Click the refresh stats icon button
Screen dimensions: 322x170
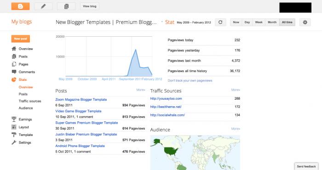[x=220, y=22]
